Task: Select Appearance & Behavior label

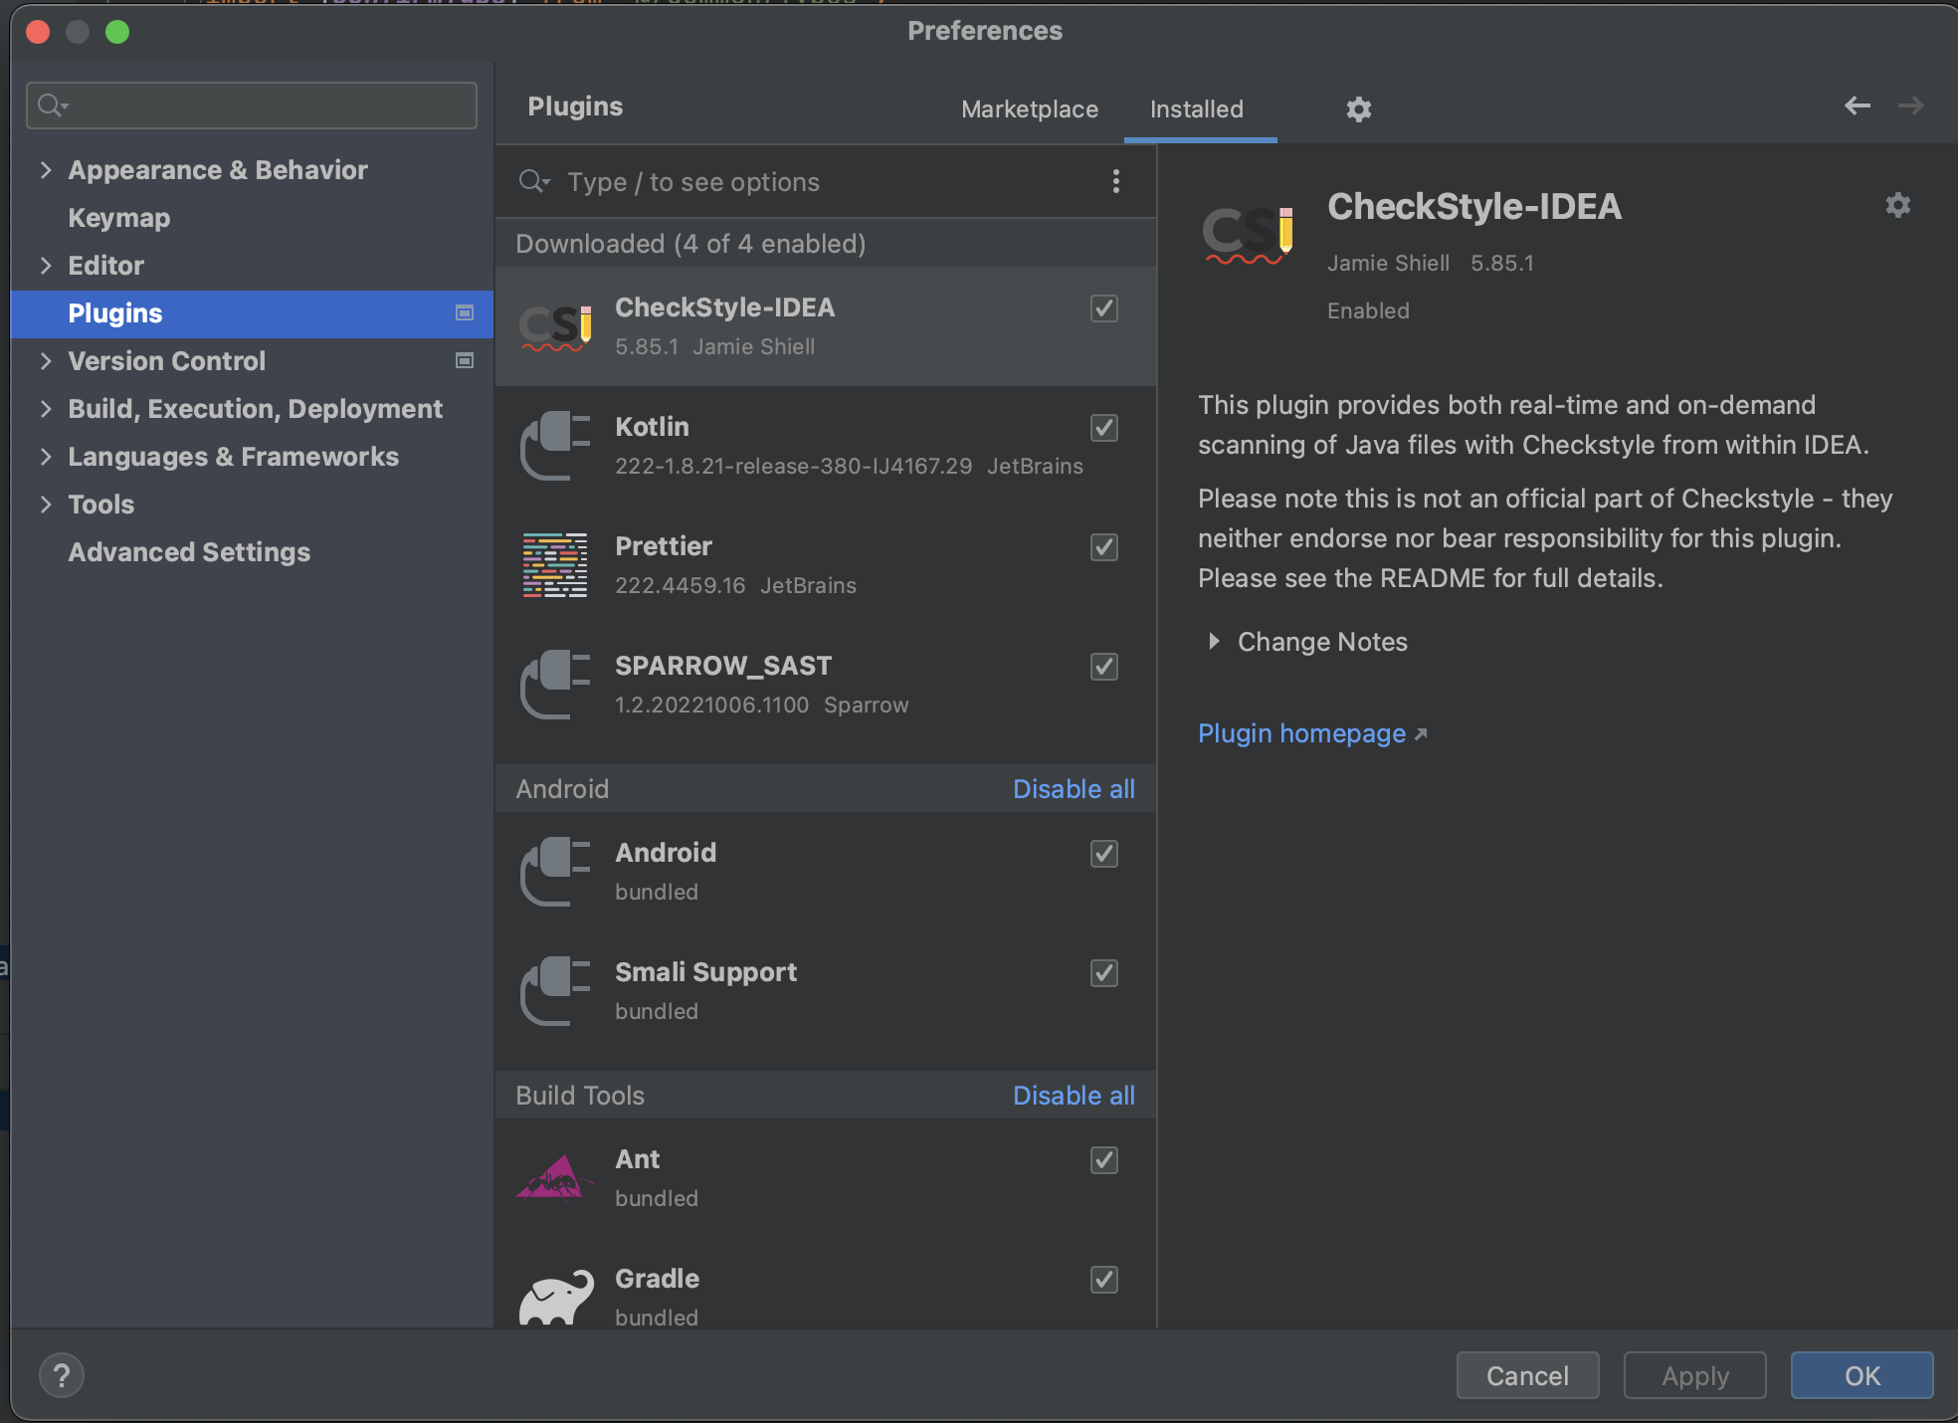Action: point(218,170)
